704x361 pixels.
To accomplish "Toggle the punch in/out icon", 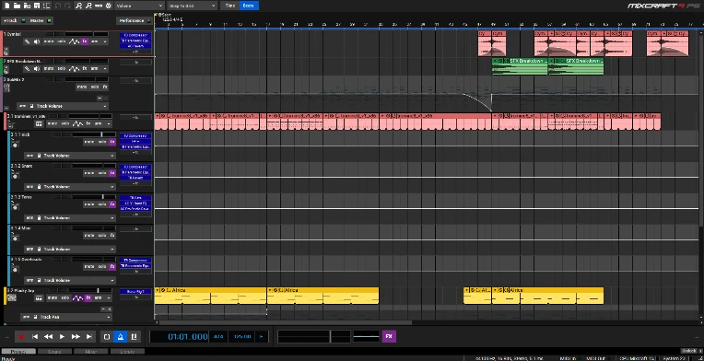I will click(134, 336).
